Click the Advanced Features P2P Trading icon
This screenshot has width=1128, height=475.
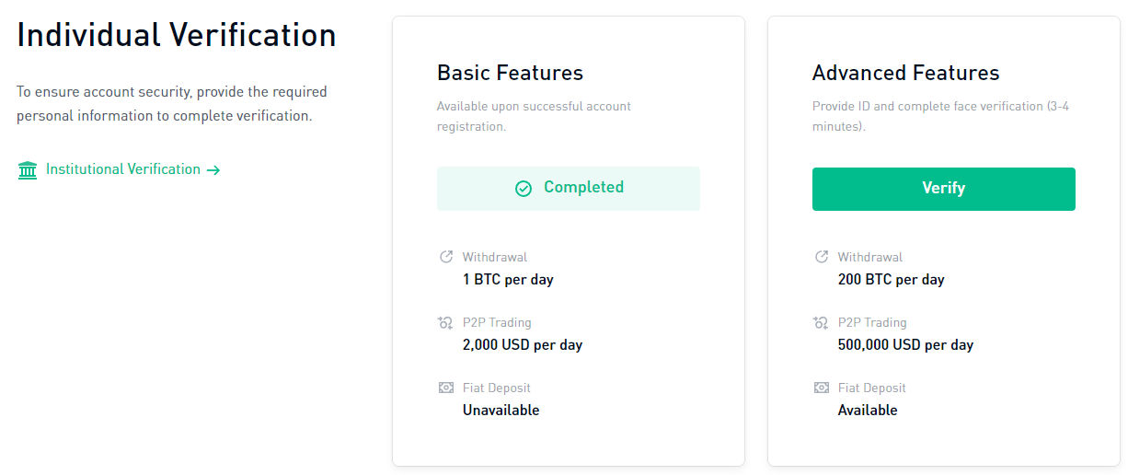coord(822,323)
